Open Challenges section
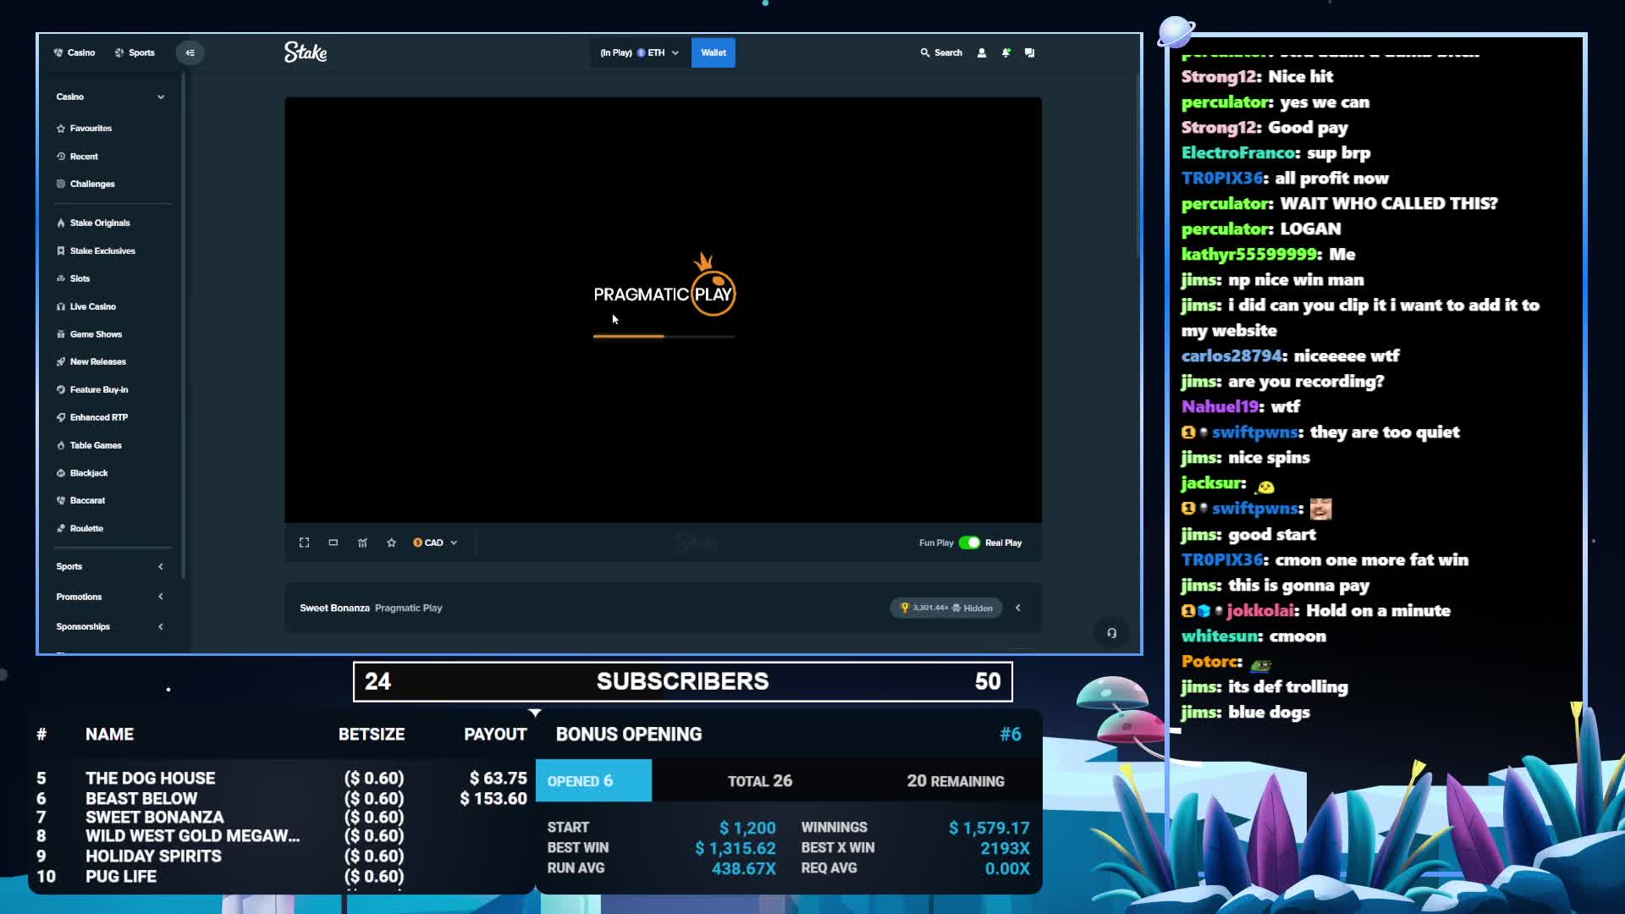The width and height of the screenshot is (1625, 914). pyautogui.click(x=92, y=184)
